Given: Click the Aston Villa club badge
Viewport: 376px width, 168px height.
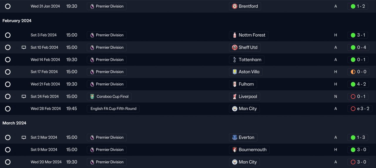Looking at the screenshot, I should point(234,72).
